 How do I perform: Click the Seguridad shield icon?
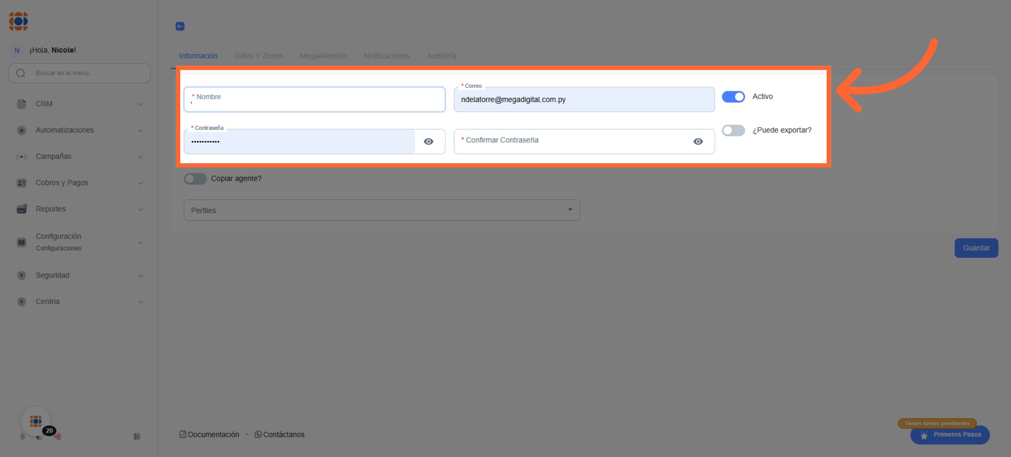point(21,275)
